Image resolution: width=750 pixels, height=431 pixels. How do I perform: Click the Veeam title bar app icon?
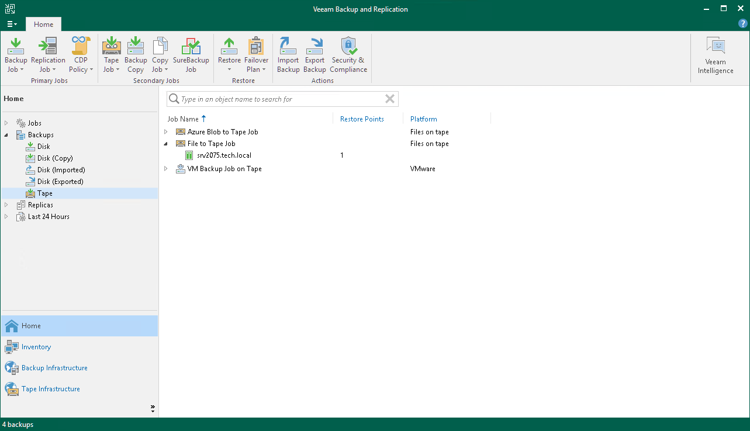tap(9, 9)
